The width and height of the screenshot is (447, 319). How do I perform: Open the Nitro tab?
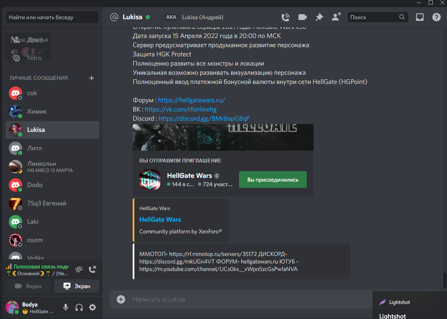pos(52,58)
